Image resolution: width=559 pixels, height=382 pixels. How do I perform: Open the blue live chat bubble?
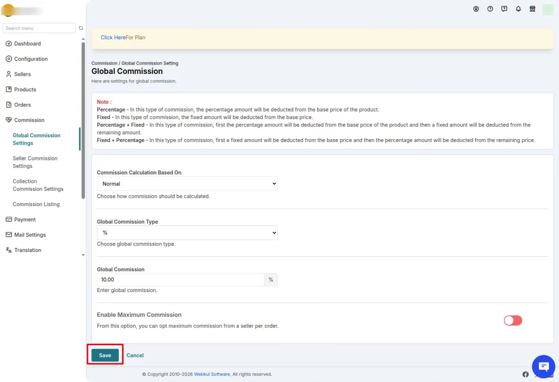[543, 367]
